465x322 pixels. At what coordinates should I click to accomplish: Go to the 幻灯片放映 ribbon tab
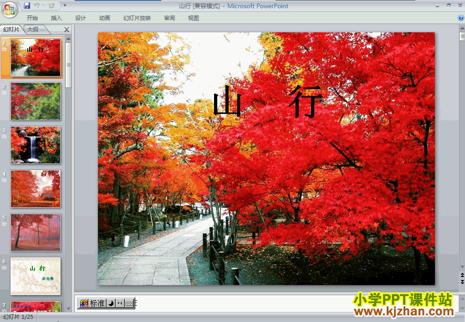(x=137, y=18)
